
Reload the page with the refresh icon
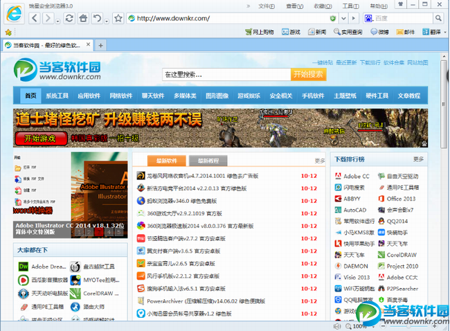click(x=69, y=19)
